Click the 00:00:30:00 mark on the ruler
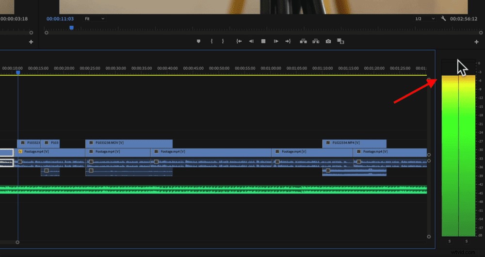 click(116, 68)
